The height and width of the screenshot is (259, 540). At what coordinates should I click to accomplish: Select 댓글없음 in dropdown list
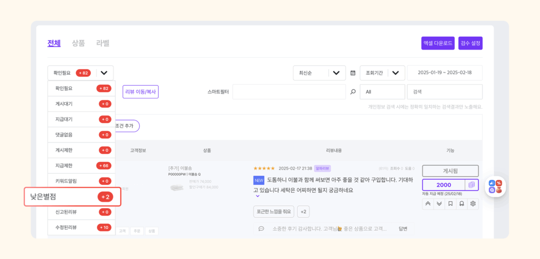[x=82, y=135]
